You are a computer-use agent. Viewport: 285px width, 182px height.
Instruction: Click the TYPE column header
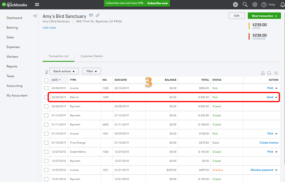[x=73, y=80]
